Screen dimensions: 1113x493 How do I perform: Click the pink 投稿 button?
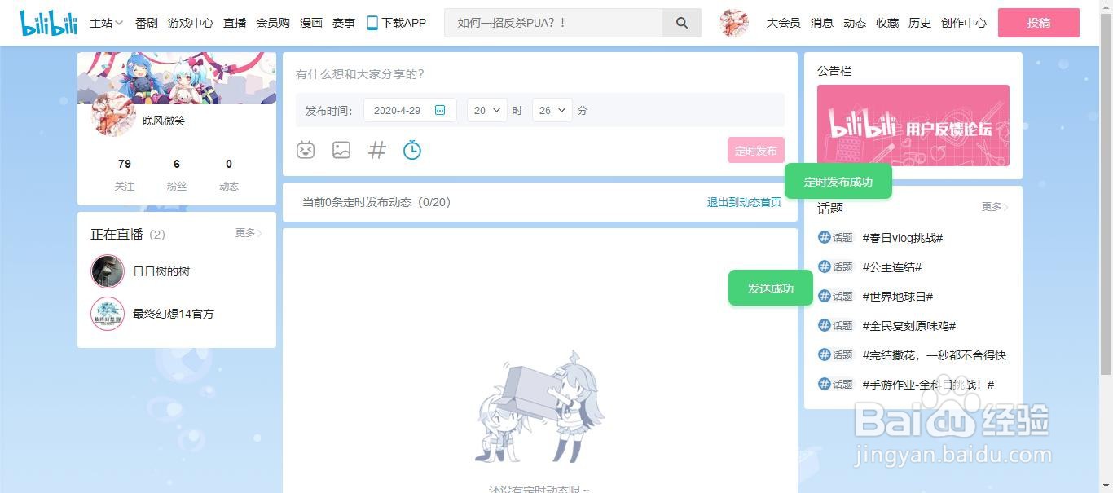click(1039, 23)
